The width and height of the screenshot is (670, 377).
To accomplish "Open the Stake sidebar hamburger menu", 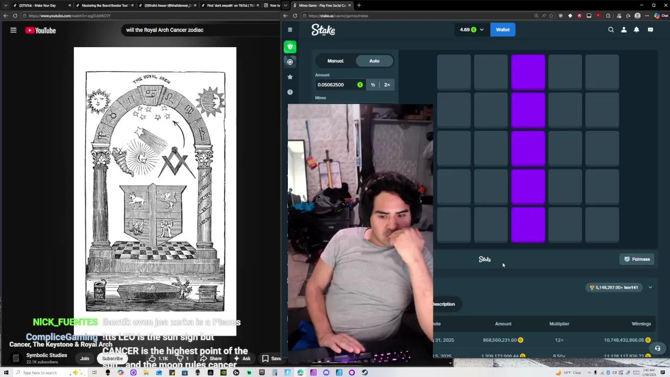I will click(290, 30).
